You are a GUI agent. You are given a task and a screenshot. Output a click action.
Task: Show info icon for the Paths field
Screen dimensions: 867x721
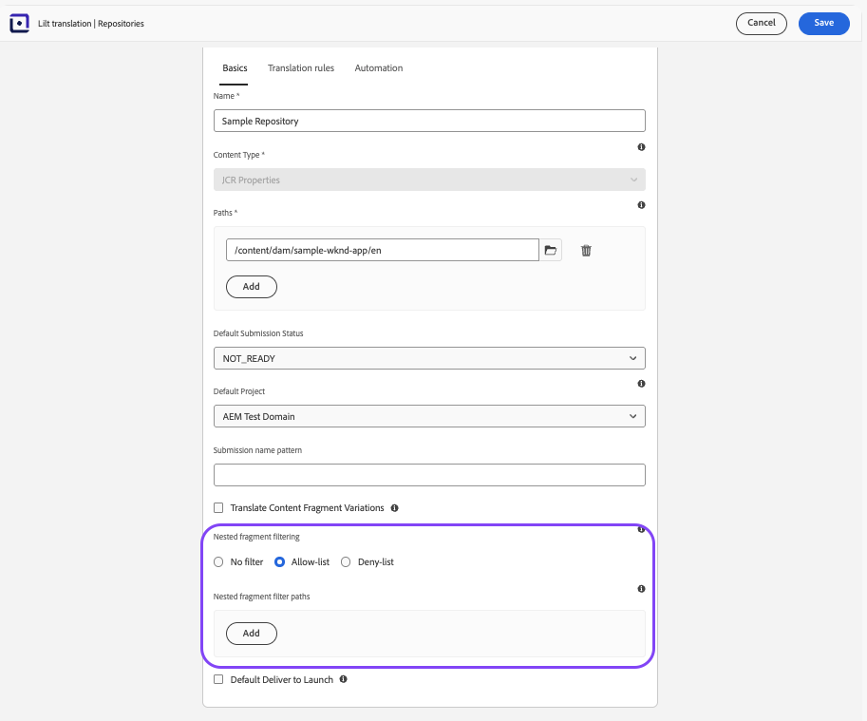pos(641,205)
